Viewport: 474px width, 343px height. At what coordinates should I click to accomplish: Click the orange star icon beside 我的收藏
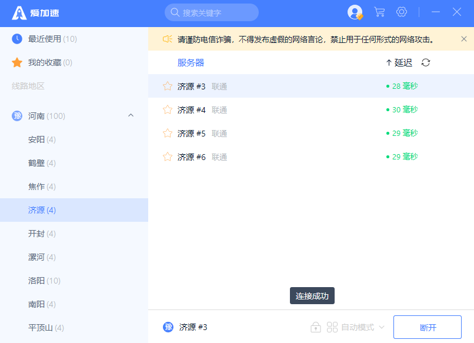(x=17, y=62)
